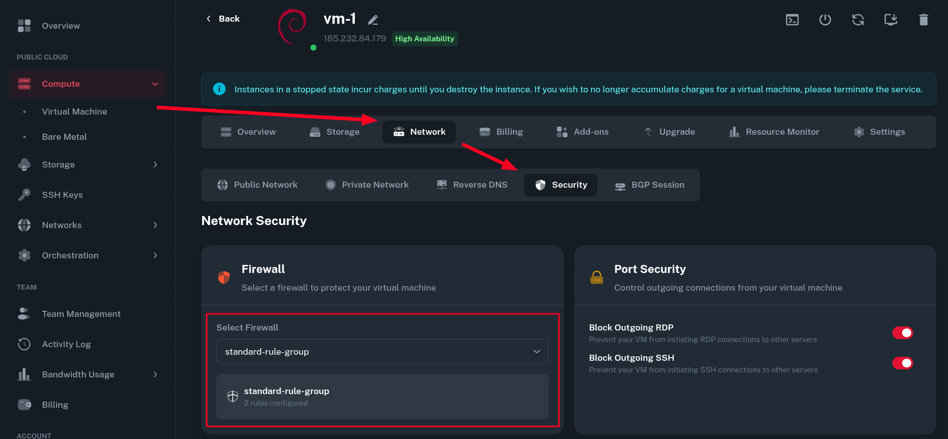Image resolution: width=948 pixels, height=439 pixels.
Task: Click the reinstall monitor download icon
Action: click(890, 20)
